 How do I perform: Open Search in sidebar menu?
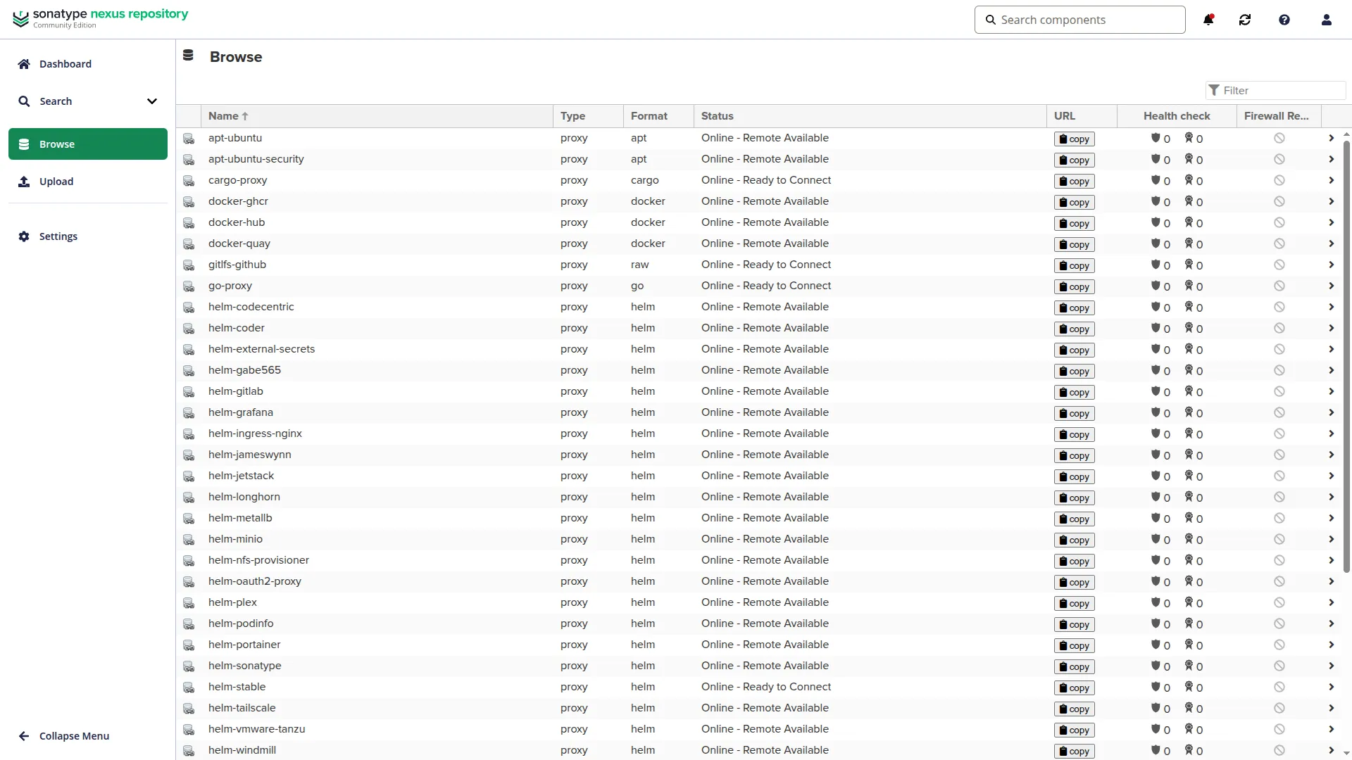(x=87, y=101)
